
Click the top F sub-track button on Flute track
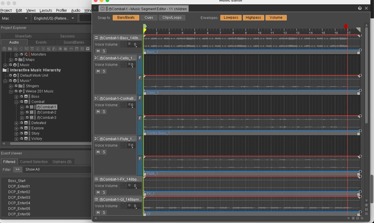coord(140,138)
